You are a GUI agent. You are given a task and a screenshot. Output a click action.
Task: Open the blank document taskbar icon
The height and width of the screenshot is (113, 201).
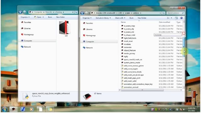[x=41, y=109]
